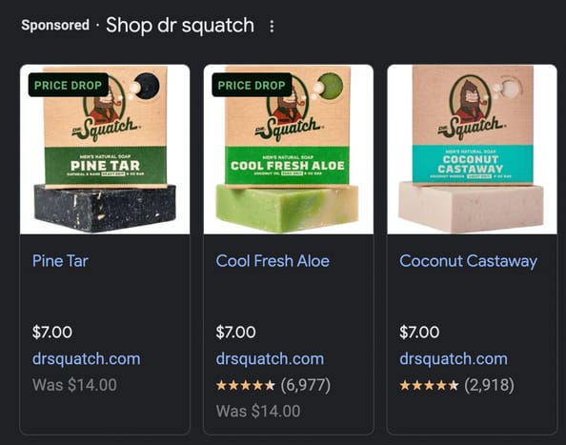Screen dimensions: 566x445
Task: Click the Shop dr squatch heading
Action: click(180, 26)
